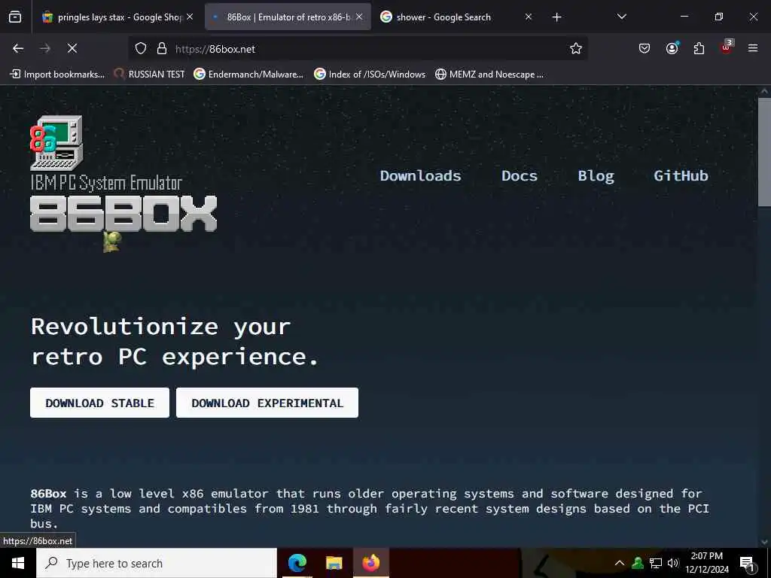Viewport: 771px width, 578px height.
Task: Open the Extensions puzzle icon
Action: point(699,48)
